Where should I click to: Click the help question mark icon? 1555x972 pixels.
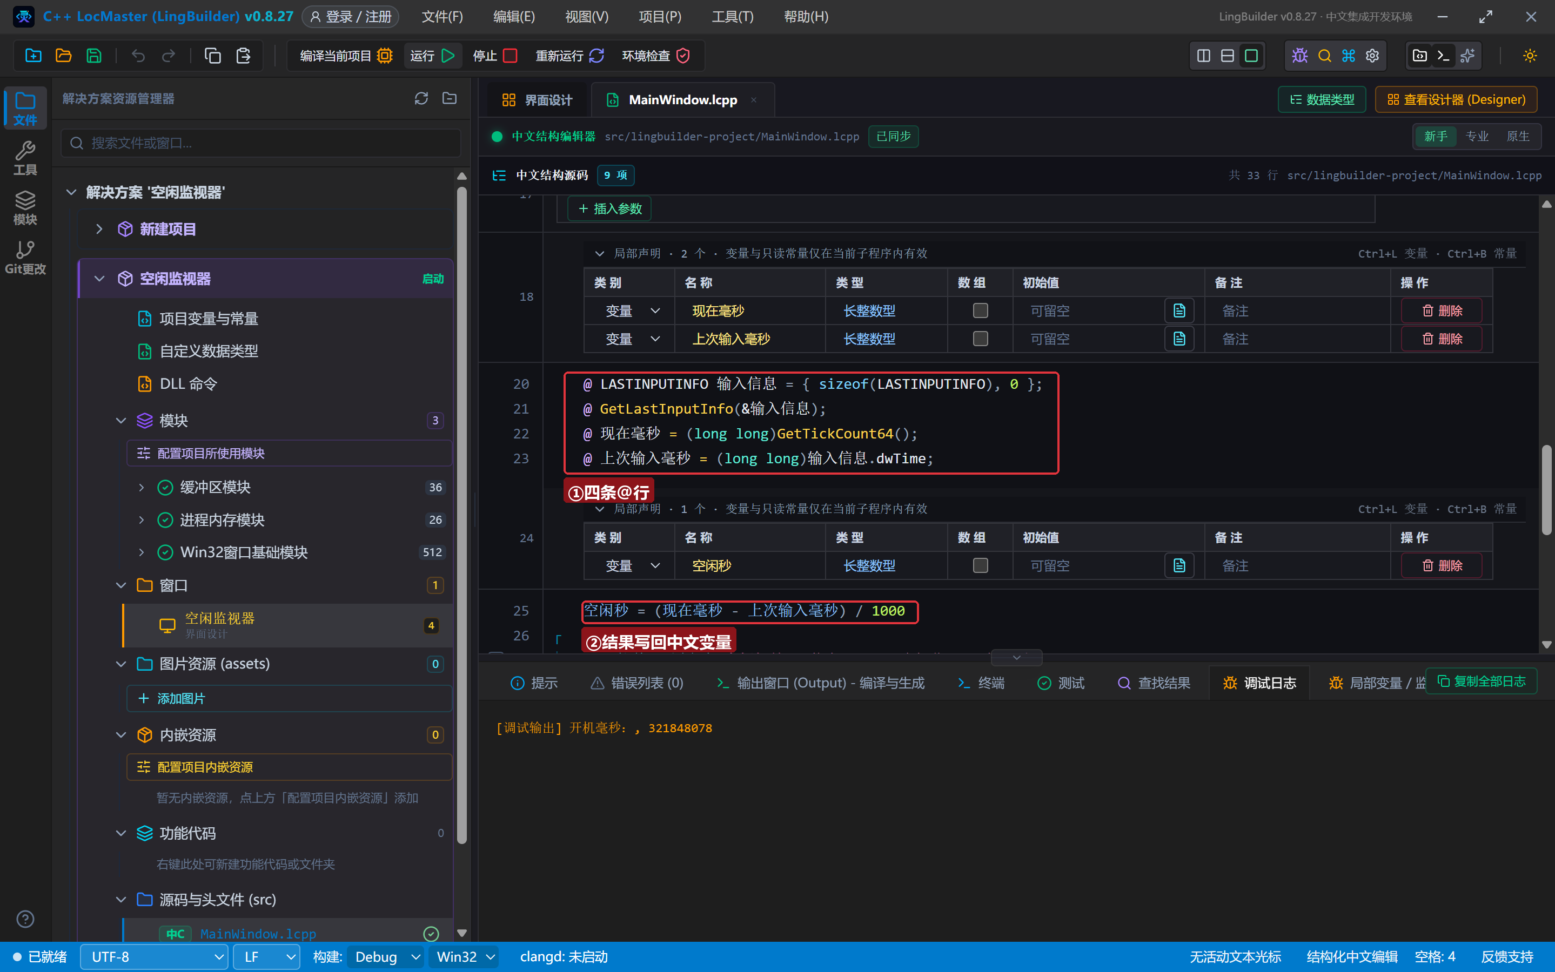[x=25, y=919]
